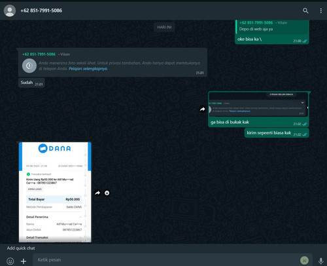Select contact number +62 851-7991-5086 in header
This screenshot has height=266, width=327.
pos(41,10)
